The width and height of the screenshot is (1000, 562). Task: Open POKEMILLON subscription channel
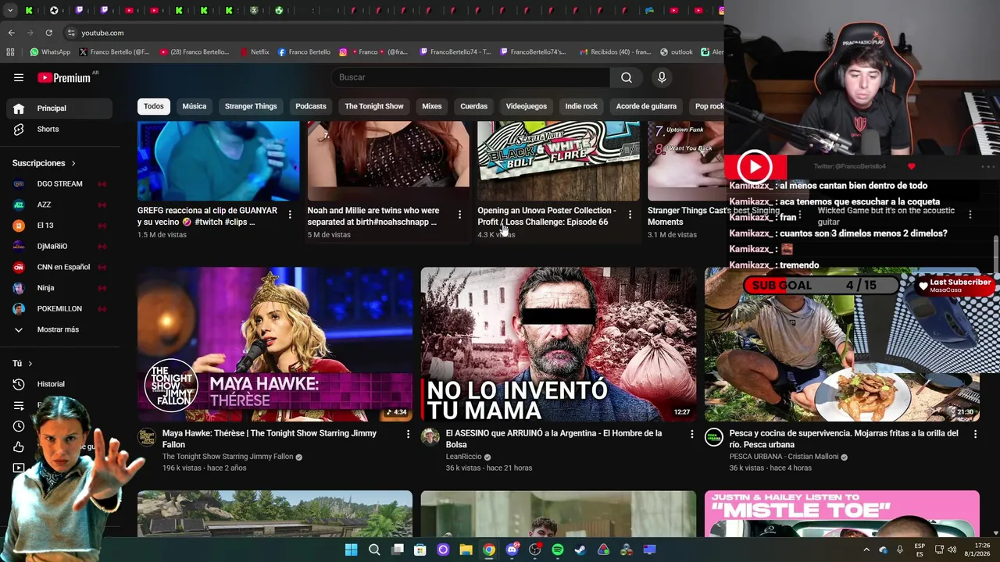click(59, 308)
